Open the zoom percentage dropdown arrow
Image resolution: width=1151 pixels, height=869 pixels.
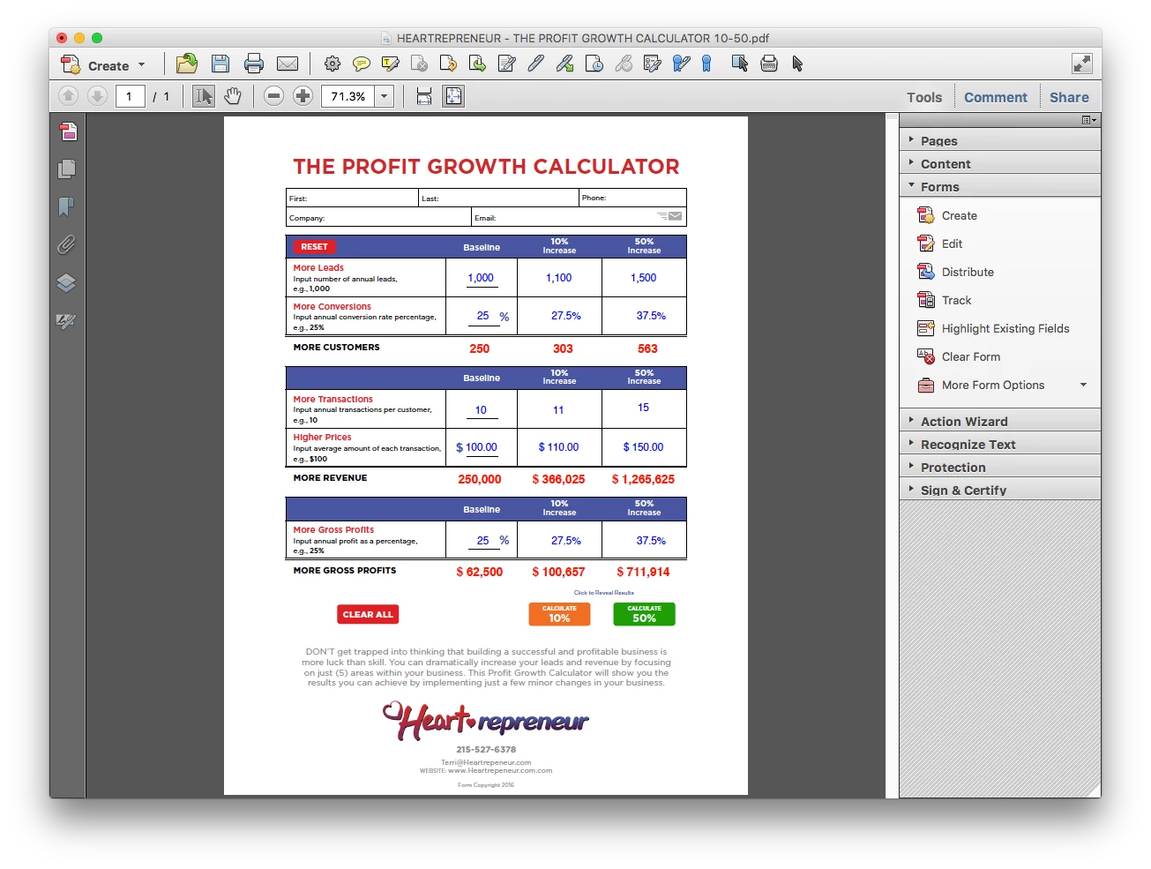(x=385, y=96)
